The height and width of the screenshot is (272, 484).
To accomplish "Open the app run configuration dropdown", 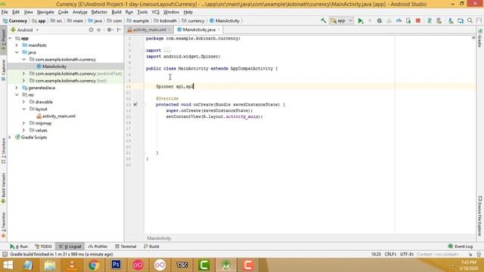I will coord(341,20).
